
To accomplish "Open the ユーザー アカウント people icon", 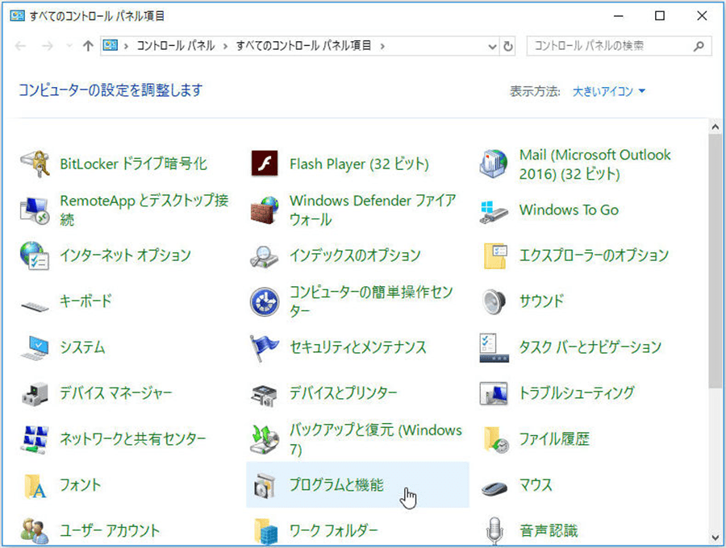I will [35, 531].
